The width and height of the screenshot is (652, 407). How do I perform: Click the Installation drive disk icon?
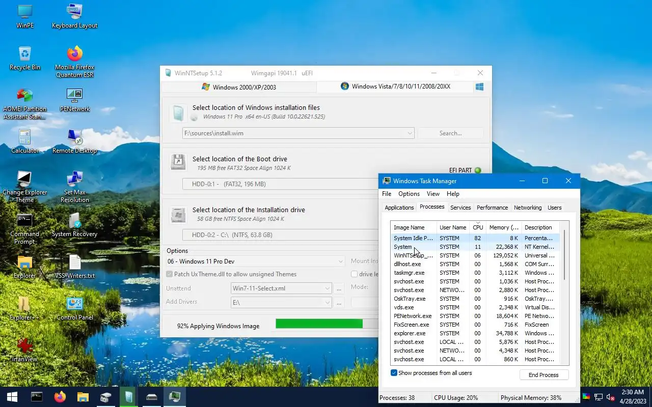178,214
